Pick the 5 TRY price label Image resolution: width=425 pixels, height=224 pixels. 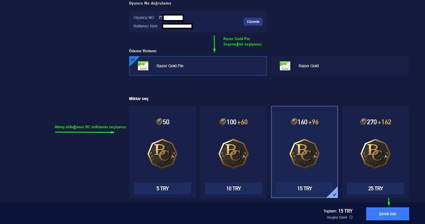click(x=163, y=188)
